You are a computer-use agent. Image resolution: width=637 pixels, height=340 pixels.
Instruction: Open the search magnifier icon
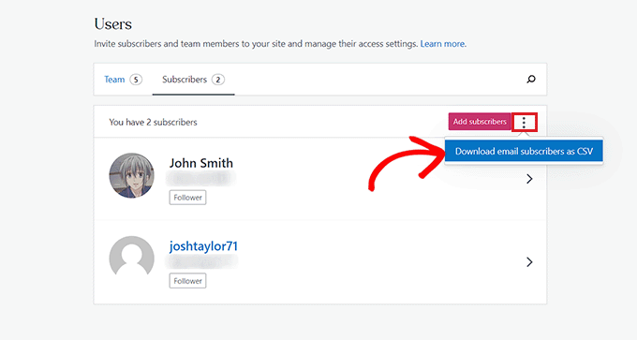[x=531, y=80]
